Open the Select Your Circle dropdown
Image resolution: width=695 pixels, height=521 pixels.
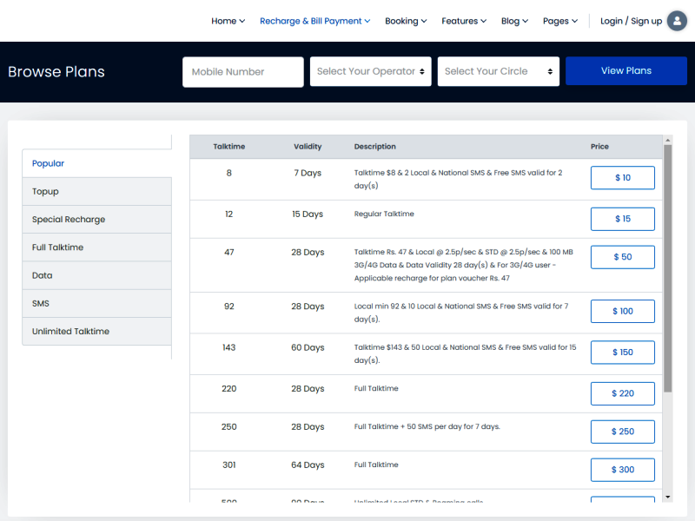pyautogui.click(x=499, y=71)
